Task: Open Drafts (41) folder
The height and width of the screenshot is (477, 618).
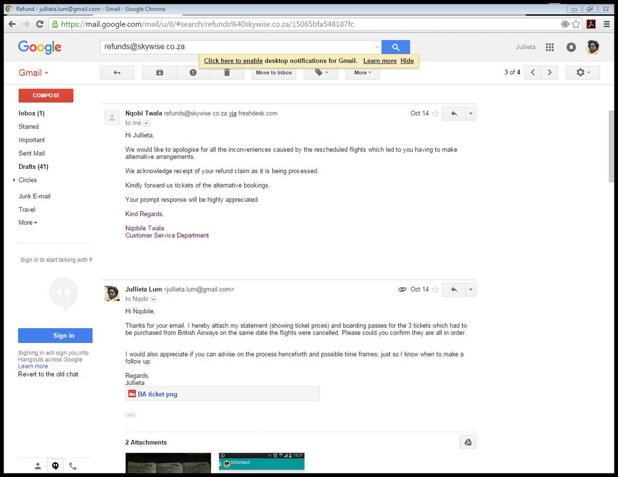Action: (x=33, y=167)
